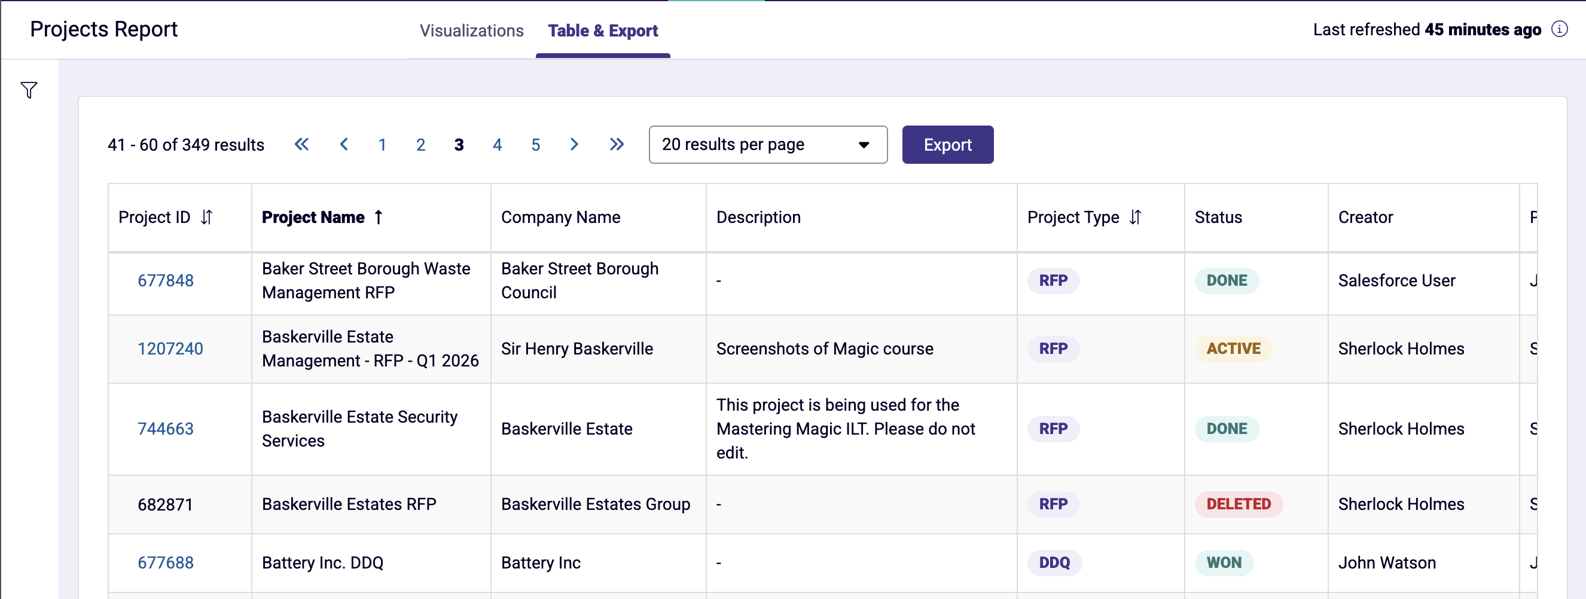Click the '41 - 60 of 349 results' text

point(186,145)
